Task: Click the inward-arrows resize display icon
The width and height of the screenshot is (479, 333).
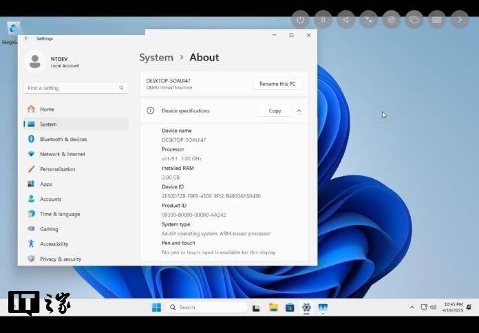Action: click(x=369, y=20)
